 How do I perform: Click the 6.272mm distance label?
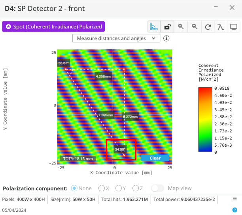pos(130,117)
